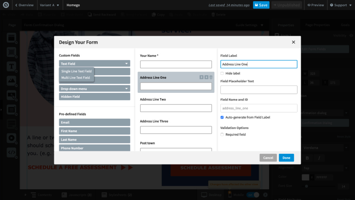Click the Field Placeholder Text input
The height and width of the screenshot is (200, 355).
pos(259,90)
